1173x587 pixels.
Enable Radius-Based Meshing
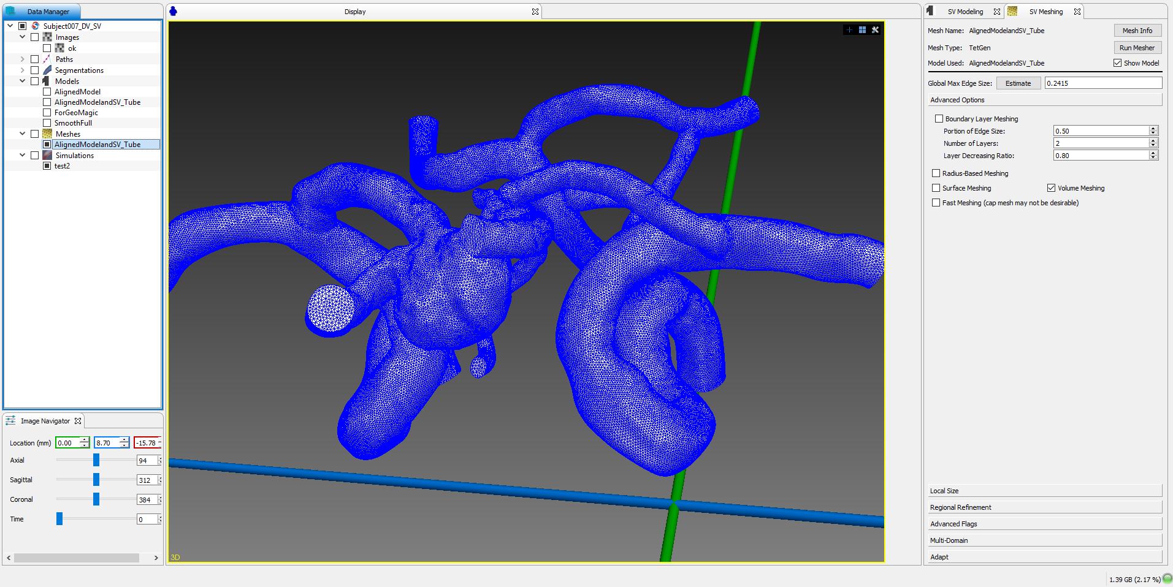936,173
